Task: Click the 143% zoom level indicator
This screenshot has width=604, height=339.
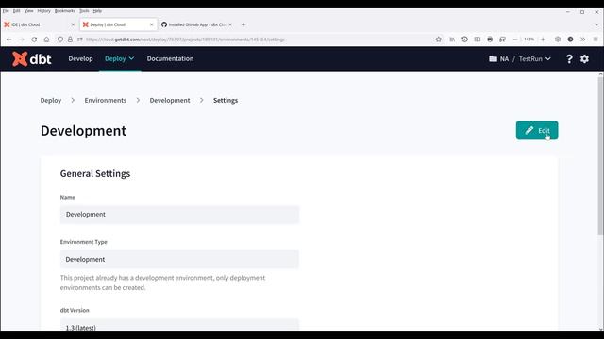Action: coord(528,40)
